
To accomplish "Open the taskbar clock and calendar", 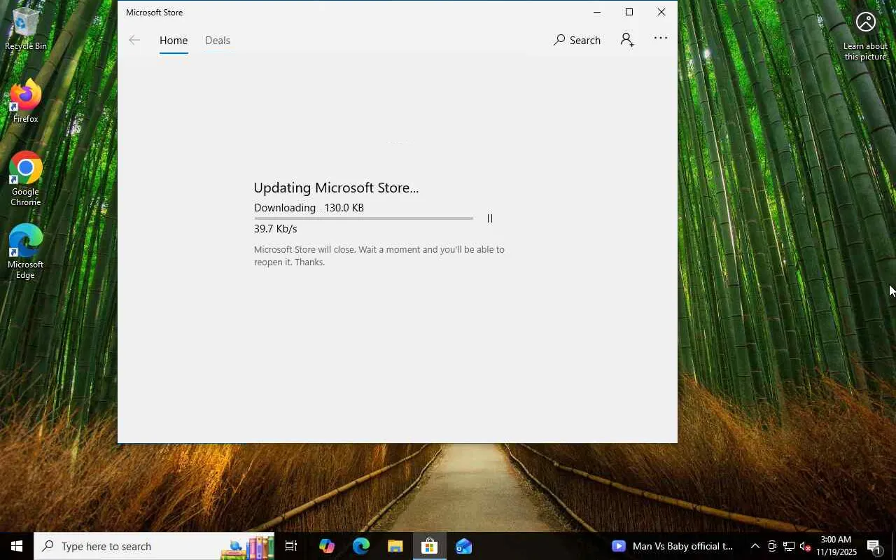I will pos(836,546).
